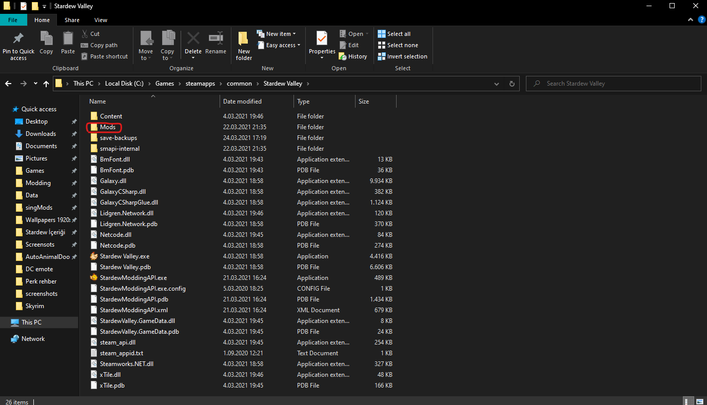Open the address bar history dropdown
The image size is (707, 405).
497,84
